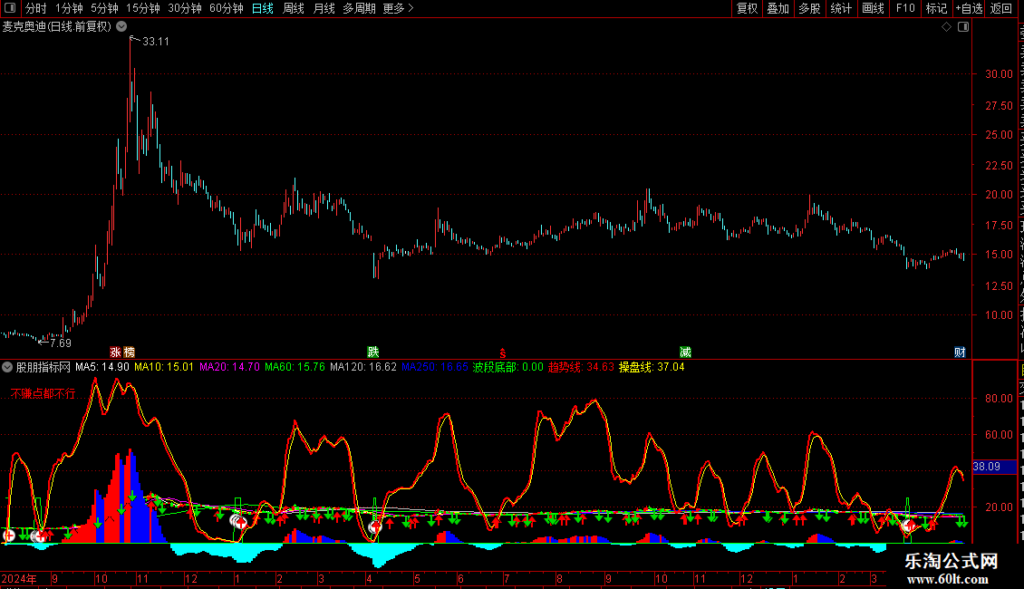The width and height of the screenshot is (1024, 589).
Task: Select the 60分钟 period tab
Action: click(x=227, y=8)
